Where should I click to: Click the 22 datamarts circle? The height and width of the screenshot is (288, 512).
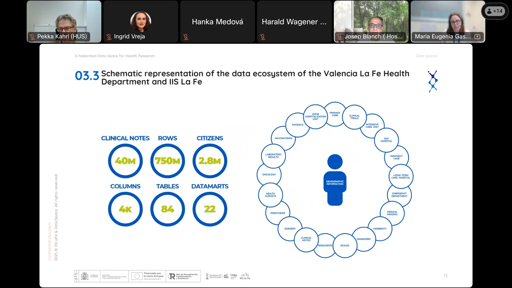[x=210, y=209]
